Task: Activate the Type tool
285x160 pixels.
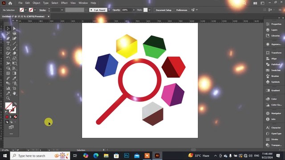Action: click(8, 44)
